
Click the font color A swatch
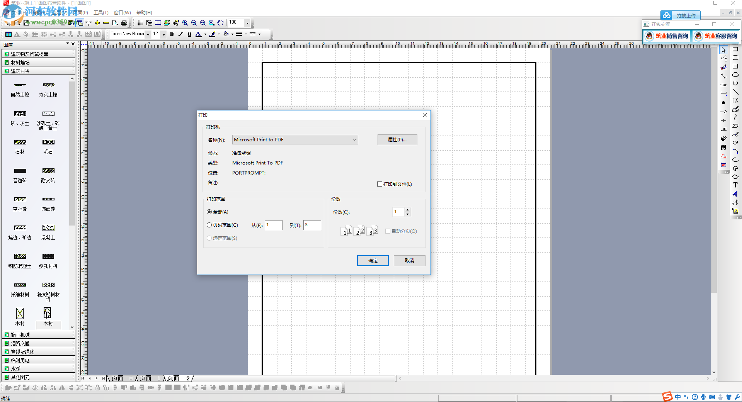coord(198,34)
